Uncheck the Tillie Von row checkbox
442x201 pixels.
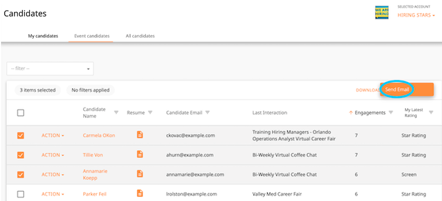coord(20,155)
